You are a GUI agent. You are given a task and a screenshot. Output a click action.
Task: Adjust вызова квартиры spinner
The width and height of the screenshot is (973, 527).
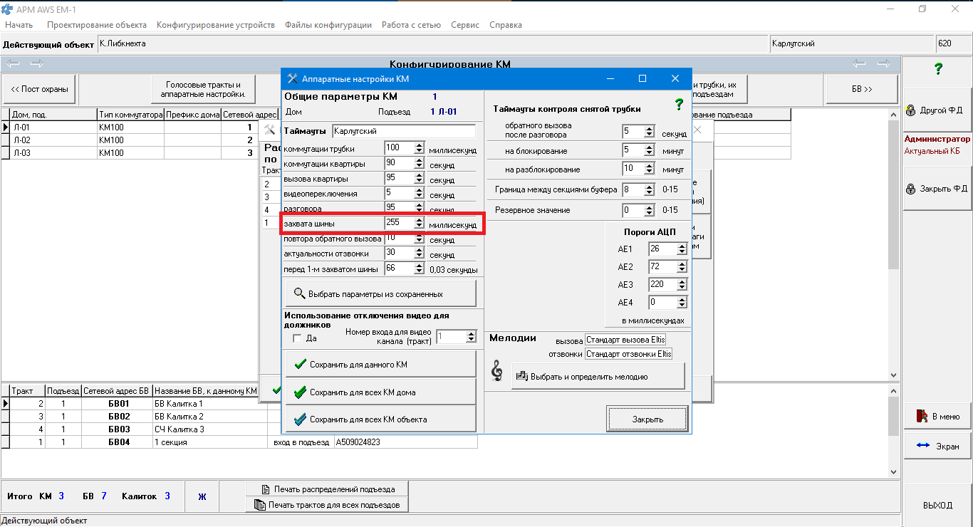click(x=419, y=178)
